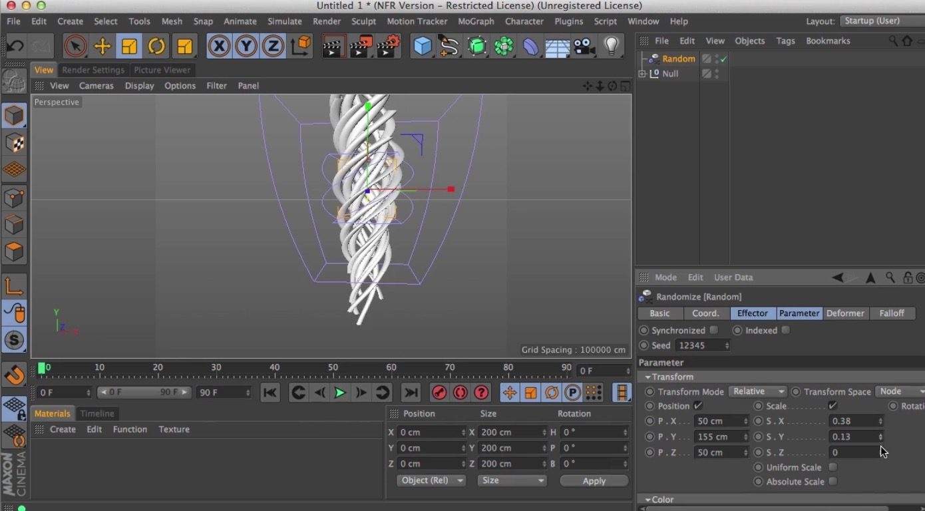Expand the Null object in tree
The height and width of the screenshot is (511, 925).
642,74
